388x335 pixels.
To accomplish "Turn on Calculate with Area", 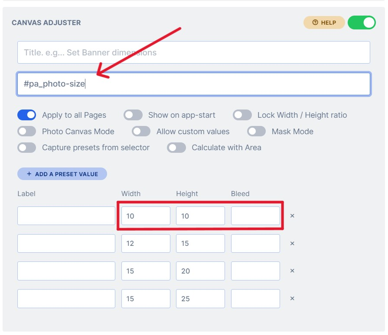I will coord(176,148).
